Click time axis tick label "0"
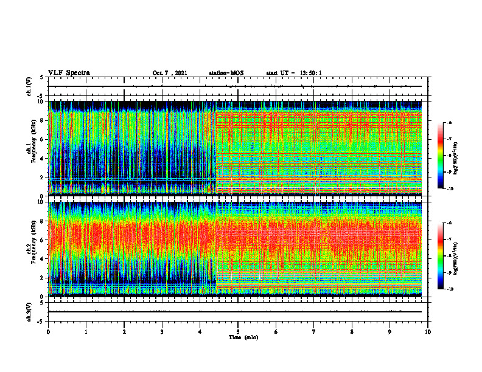This screenshot has width=482, height=372. pyautogui.click(x=48, y=332)
